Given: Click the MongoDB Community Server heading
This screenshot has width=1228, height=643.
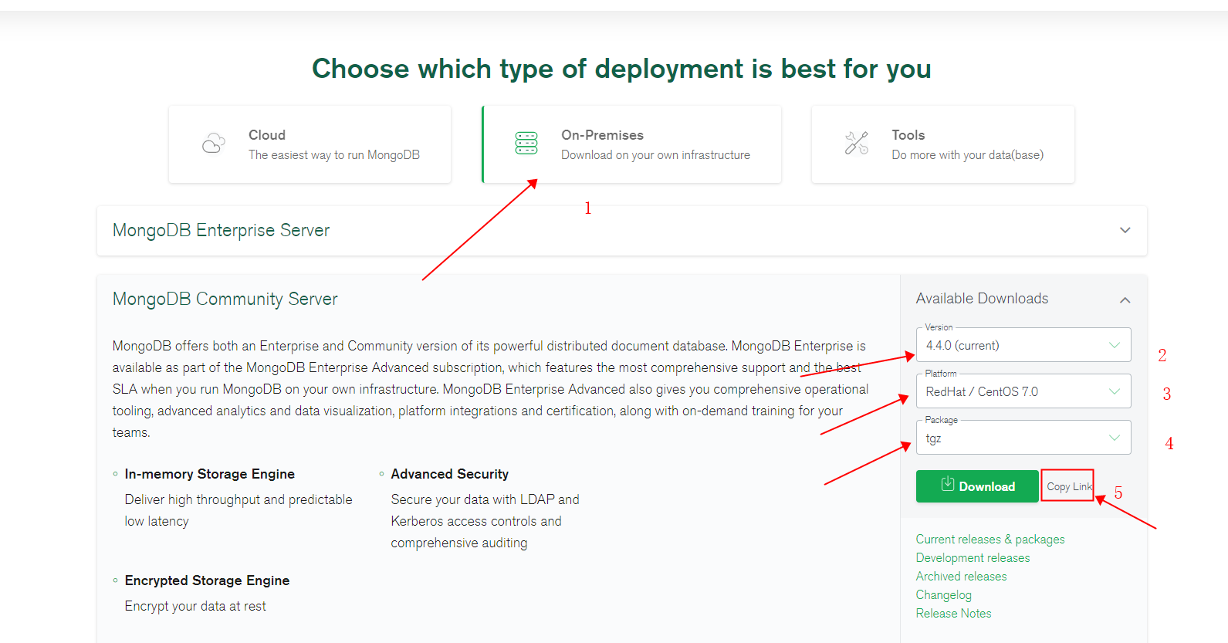Looking at the screenshot, I should pyautogui.click(x=225, y=299).
